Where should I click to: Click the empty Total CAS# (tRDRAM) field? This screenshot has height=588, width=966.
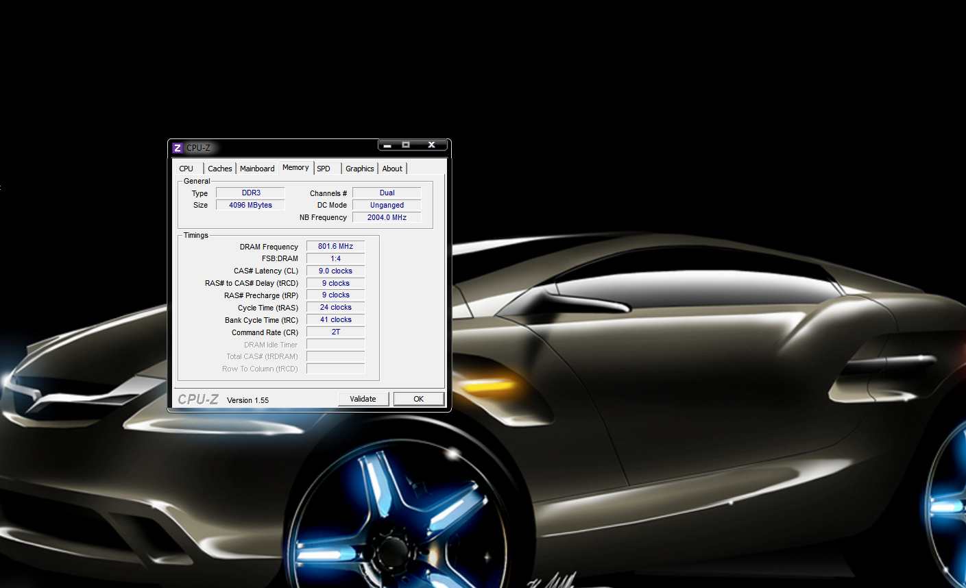(335, 357)
